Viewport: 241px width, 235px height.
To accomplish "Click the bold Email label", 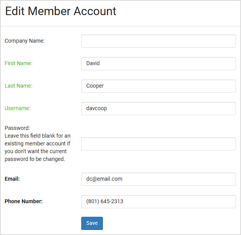I will (x=12, y=179).
